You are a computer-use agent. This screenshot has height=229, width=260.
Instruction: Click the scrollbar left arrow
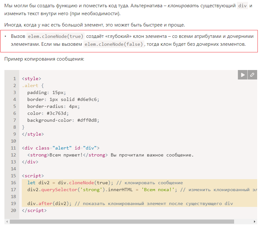tap(7, 221)
